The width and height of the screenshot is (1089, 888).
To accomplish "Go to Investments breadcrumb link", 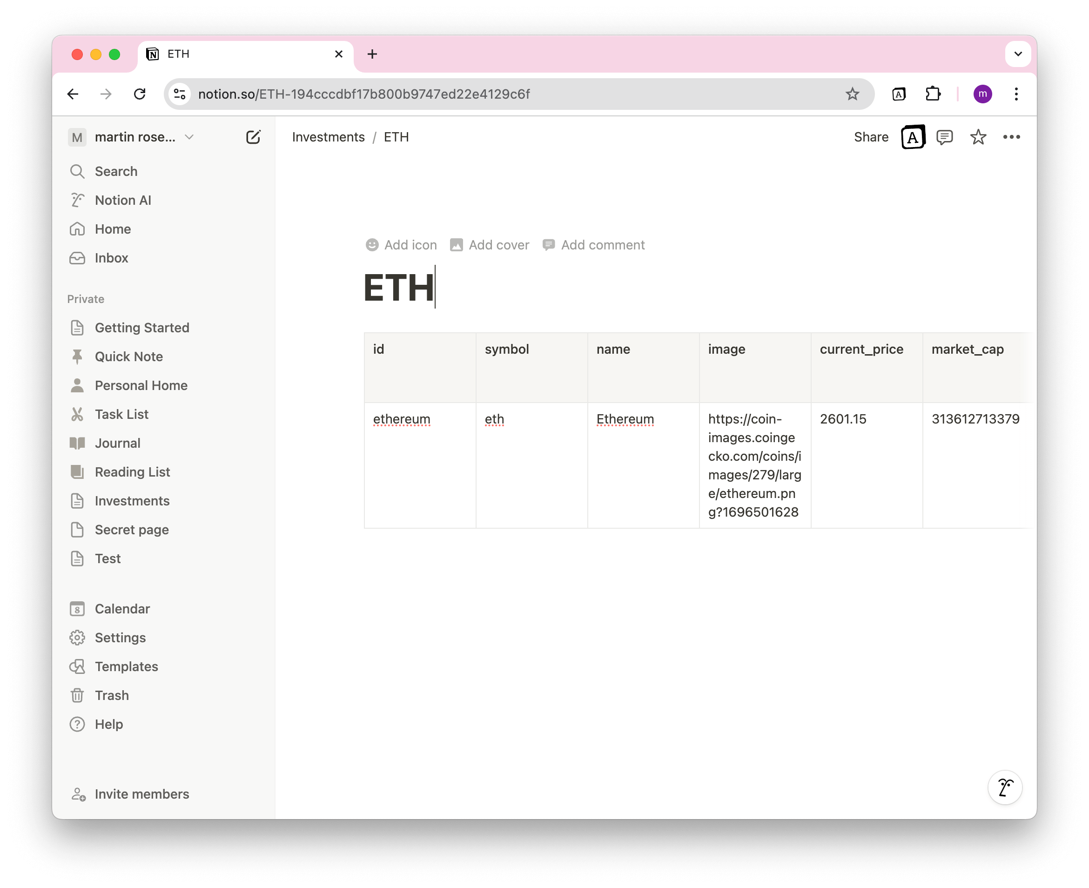I will pos(329,137).
